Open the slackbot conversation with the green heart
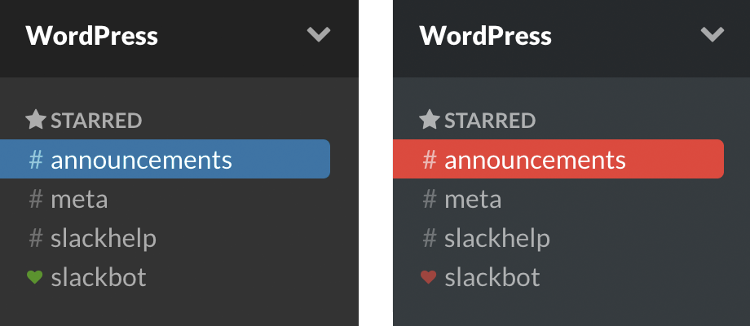 pyautogui.click(x=98, y=277)
